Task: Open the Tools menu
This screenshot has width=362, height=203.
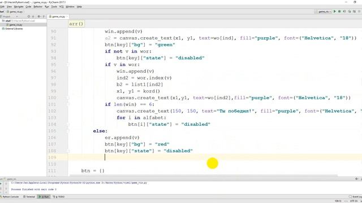Action: click(x=54, y=7)
